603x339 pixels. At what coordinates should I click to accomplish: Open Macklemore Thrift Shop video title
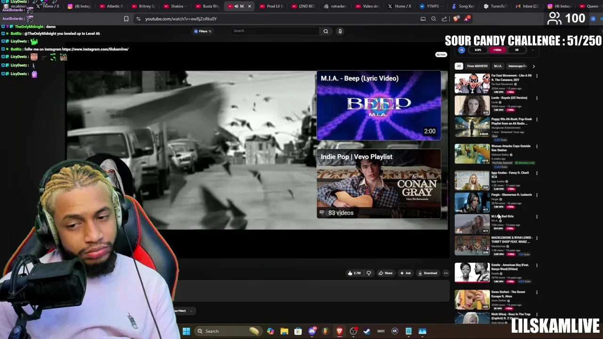click(512, 240)
